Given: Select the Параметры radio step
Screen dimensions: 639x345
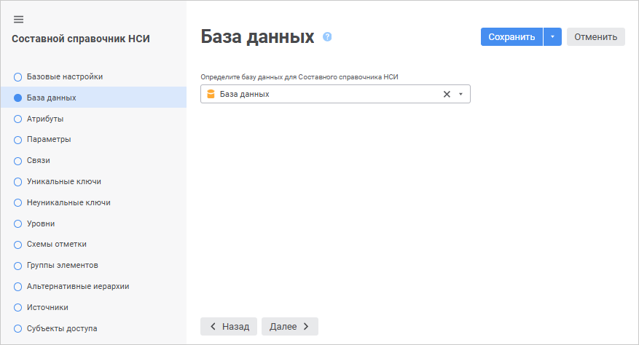Looking at the screenshot, I should [18, 139].
